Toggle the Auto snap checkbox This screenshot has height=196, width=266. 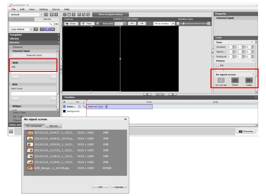click(98, 24)
